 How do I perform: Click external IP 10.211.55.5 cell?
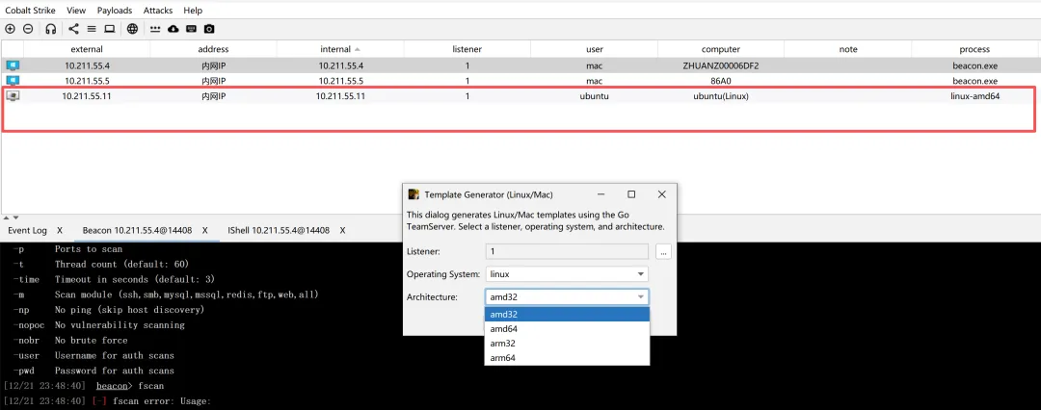click(87, 81)
